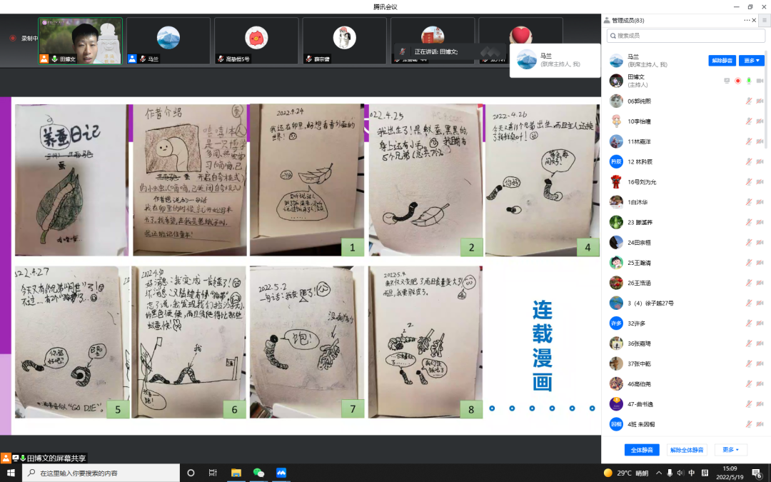This screenshot has width=771, height=482.
Task: Click the camera icon in 田博文's row
Action: (760, 81)
